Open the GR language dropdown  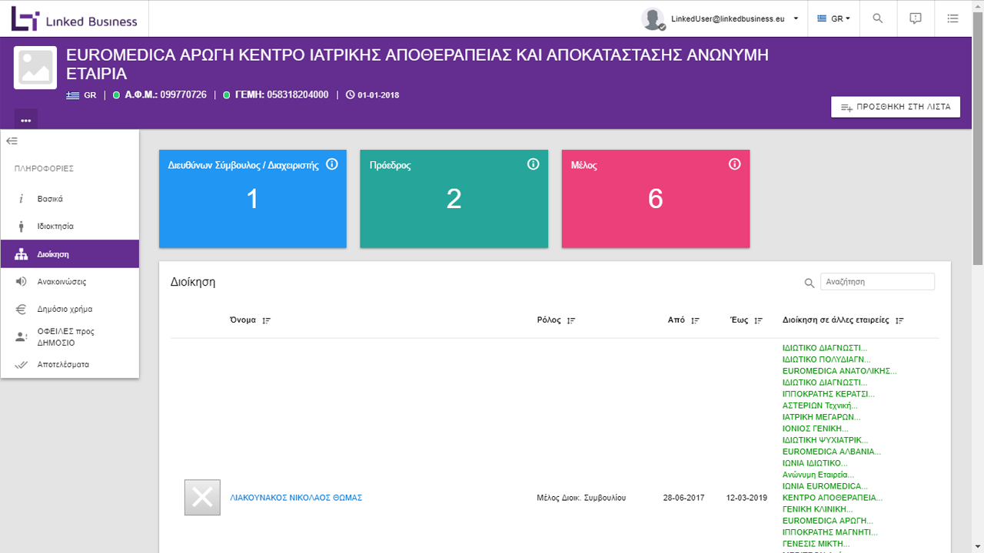(833, 18)
